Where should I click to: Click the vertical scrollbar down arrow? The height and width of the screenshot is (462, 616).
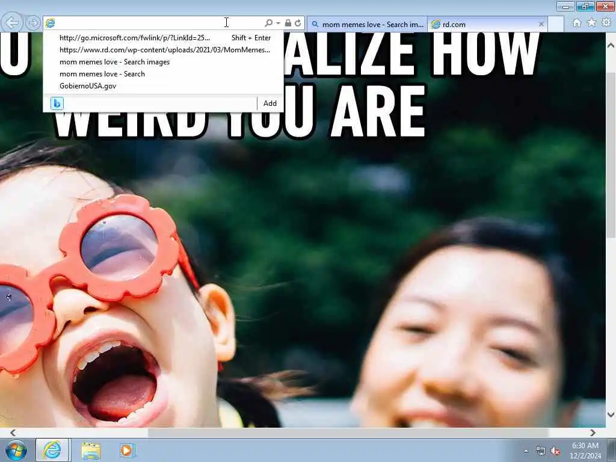[611, 415]
